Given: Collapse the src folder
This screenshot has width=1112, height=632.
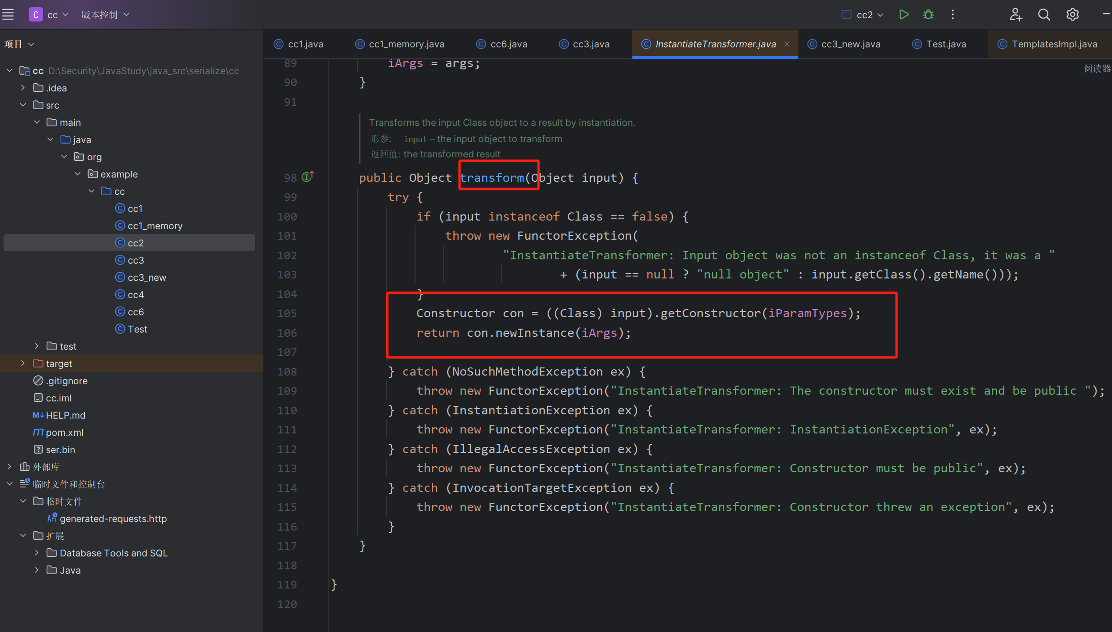Looking at the screenshot, I should (23, 105).
